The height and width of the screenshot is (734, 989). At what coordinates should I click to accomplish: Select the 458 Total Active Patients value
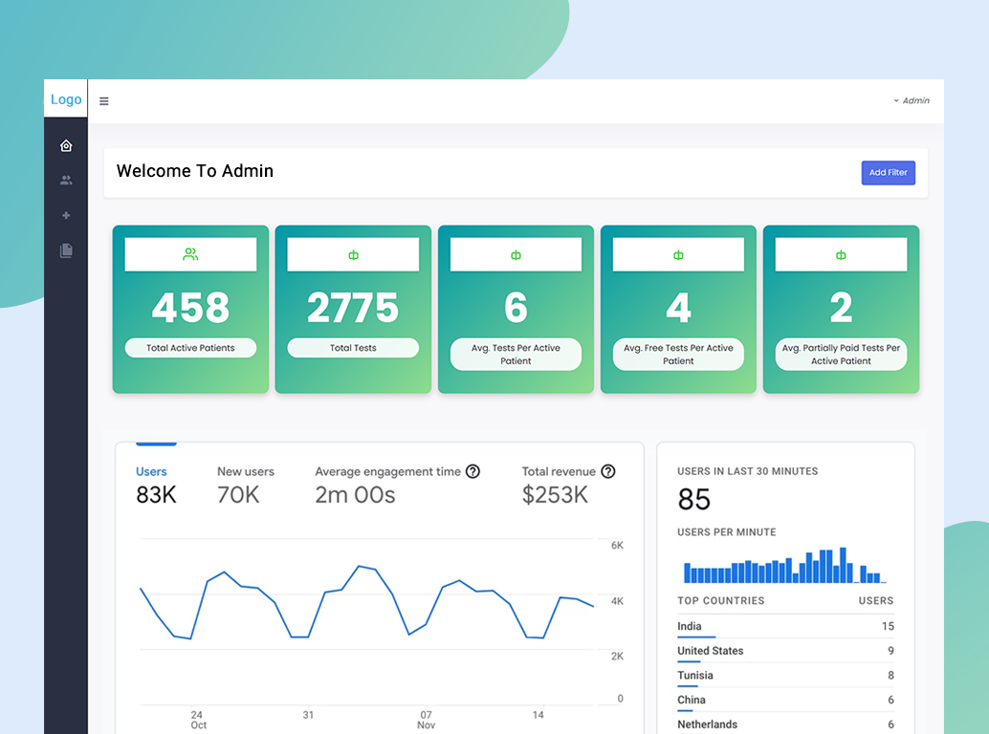coord(190,308)
